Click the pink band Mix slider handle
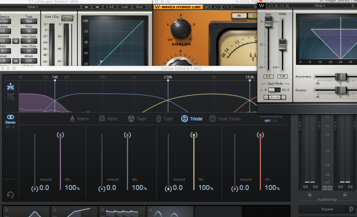Viewport: 357px width, 217px height. coord(60,135)
